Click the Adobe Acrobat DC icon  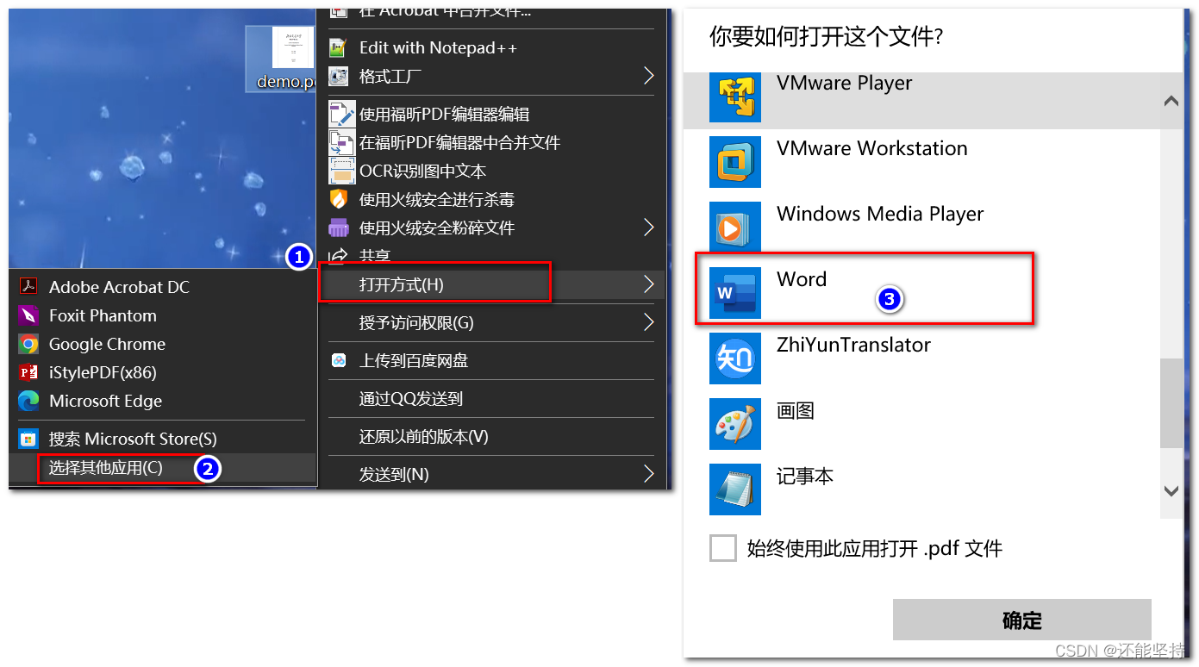pos(28,287)
